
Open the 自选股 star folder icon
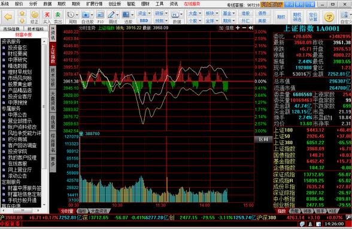[85, 15]
